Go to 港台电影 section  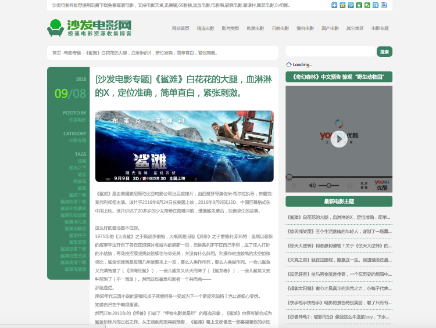coord(305,28)
